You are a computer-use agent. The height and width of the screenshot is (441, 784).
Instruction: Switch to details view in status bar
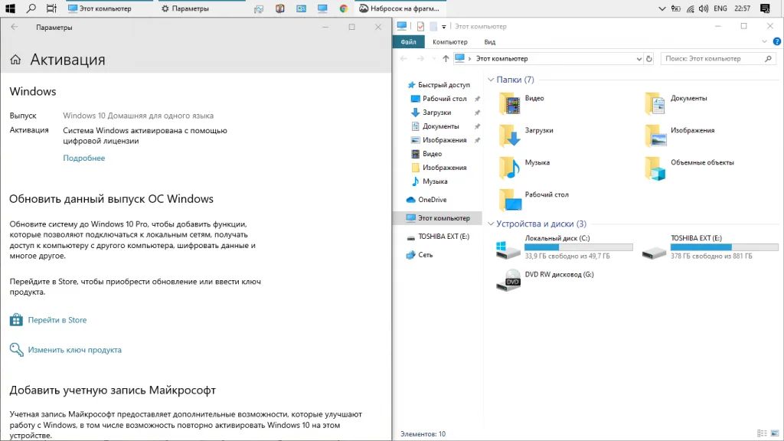[x=762, y=433]
